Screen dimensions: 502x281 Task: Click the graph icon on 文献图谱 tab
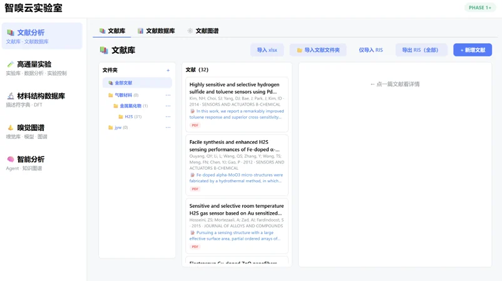(190, 31)
